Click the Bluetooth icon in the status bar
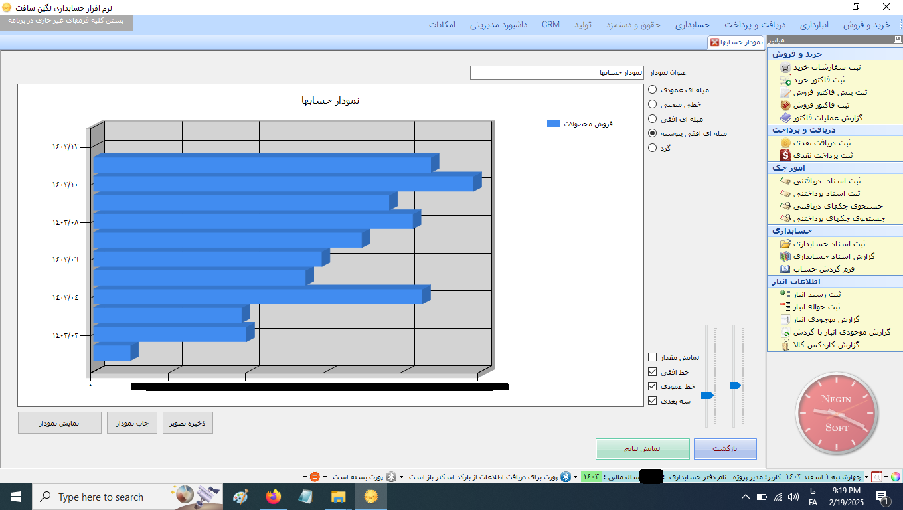Image resolution: width=903 pixels, height=510 pixels. [x=566, y=477]
